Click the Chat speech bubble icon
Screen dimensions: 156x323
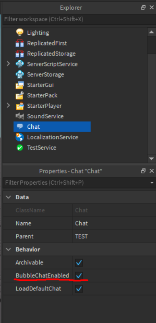click(20, 127)
